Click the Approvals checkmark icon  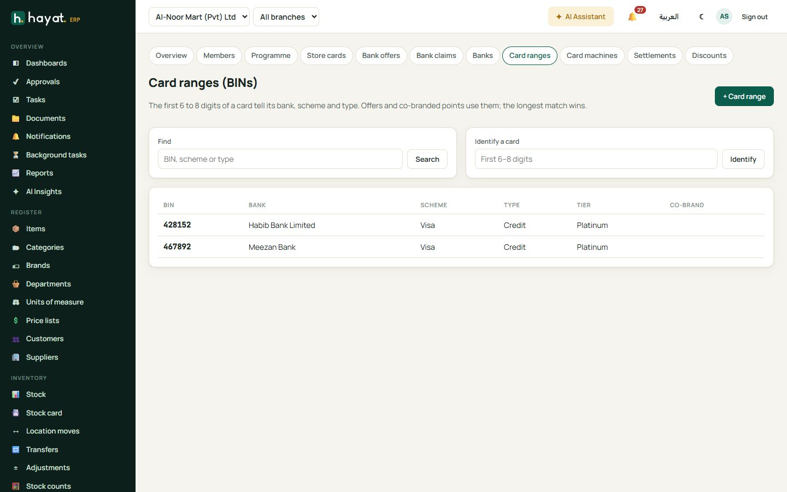pyautogui.click(x=16, y=82)
